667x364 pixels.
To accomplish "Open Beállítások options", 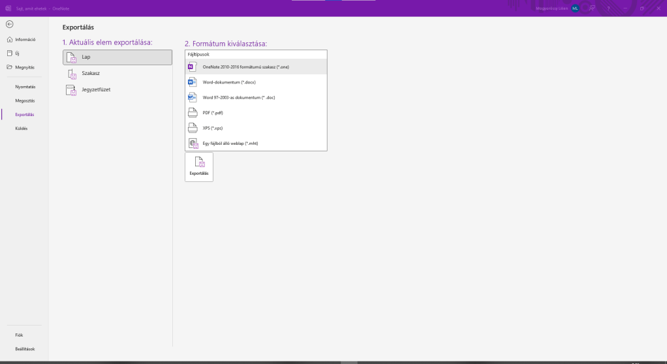I will coord(25,349).
